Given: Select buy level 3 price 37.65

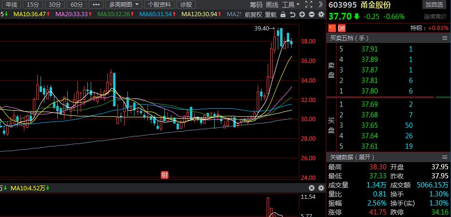Looking at the screenshot, I should point(369,125).
